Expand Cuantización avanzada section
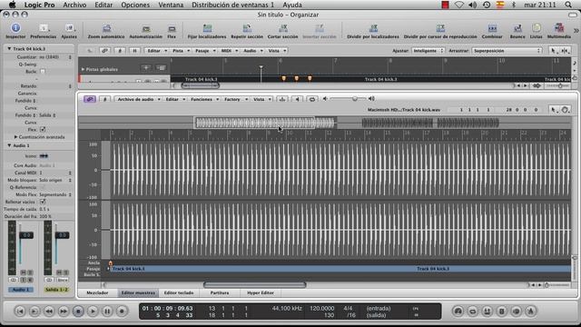This screenshot has height=327, width=581. coord(16,137)
